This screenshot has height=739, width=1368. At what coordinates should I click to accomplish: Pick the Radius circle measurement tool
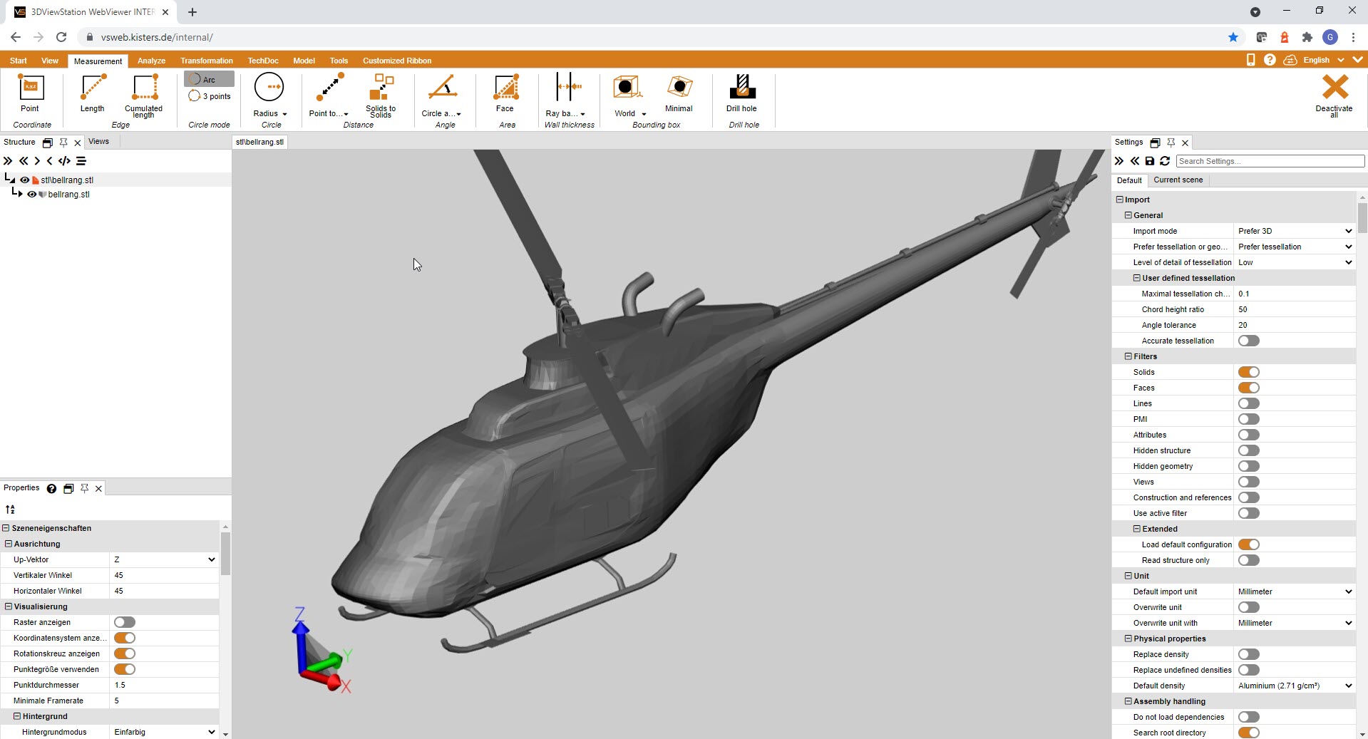[x=269, y=94]
